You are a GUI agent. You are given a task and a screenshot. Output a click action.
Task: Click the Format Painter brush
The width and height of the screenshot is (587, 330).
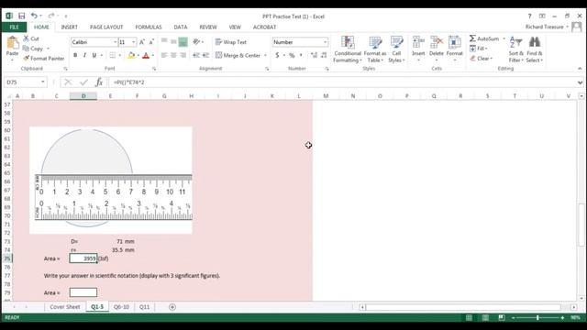pyautogui.click(x=43, y=59)
